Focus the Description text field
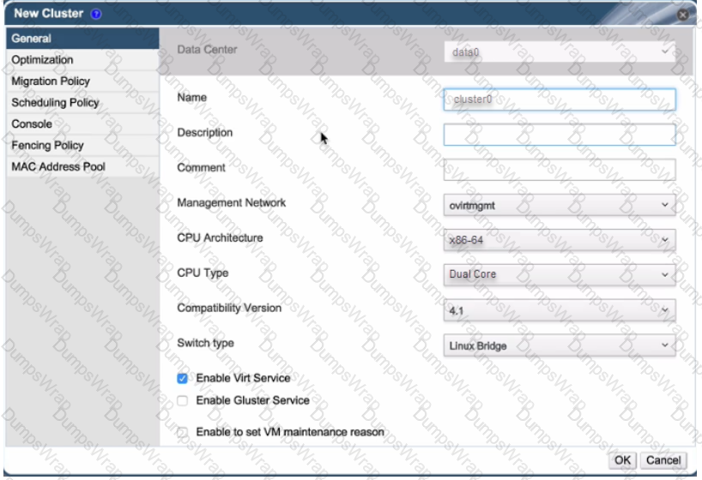Image resolution: width=702 pixels, height=480 pixels. coord(560,135)
